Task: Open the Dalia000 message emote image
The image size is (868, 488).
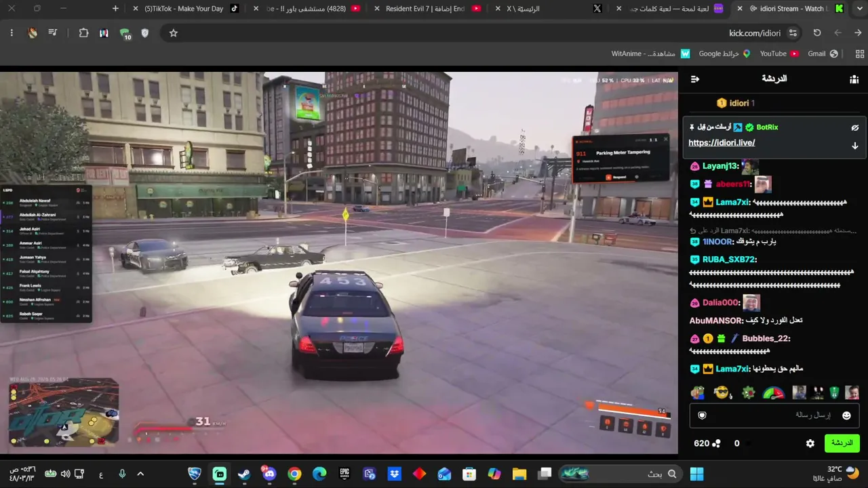Action: [x=751, y=303]
